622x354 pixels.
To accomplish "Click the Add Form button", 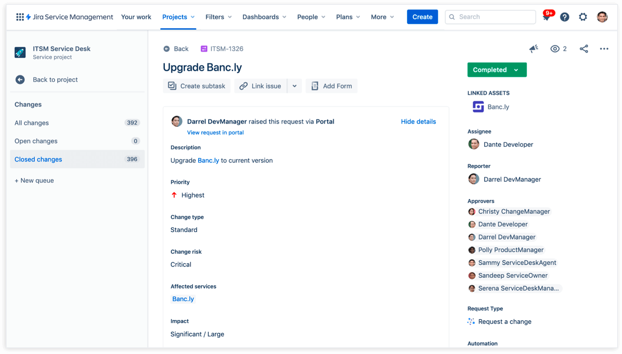I will click(331, 86).
